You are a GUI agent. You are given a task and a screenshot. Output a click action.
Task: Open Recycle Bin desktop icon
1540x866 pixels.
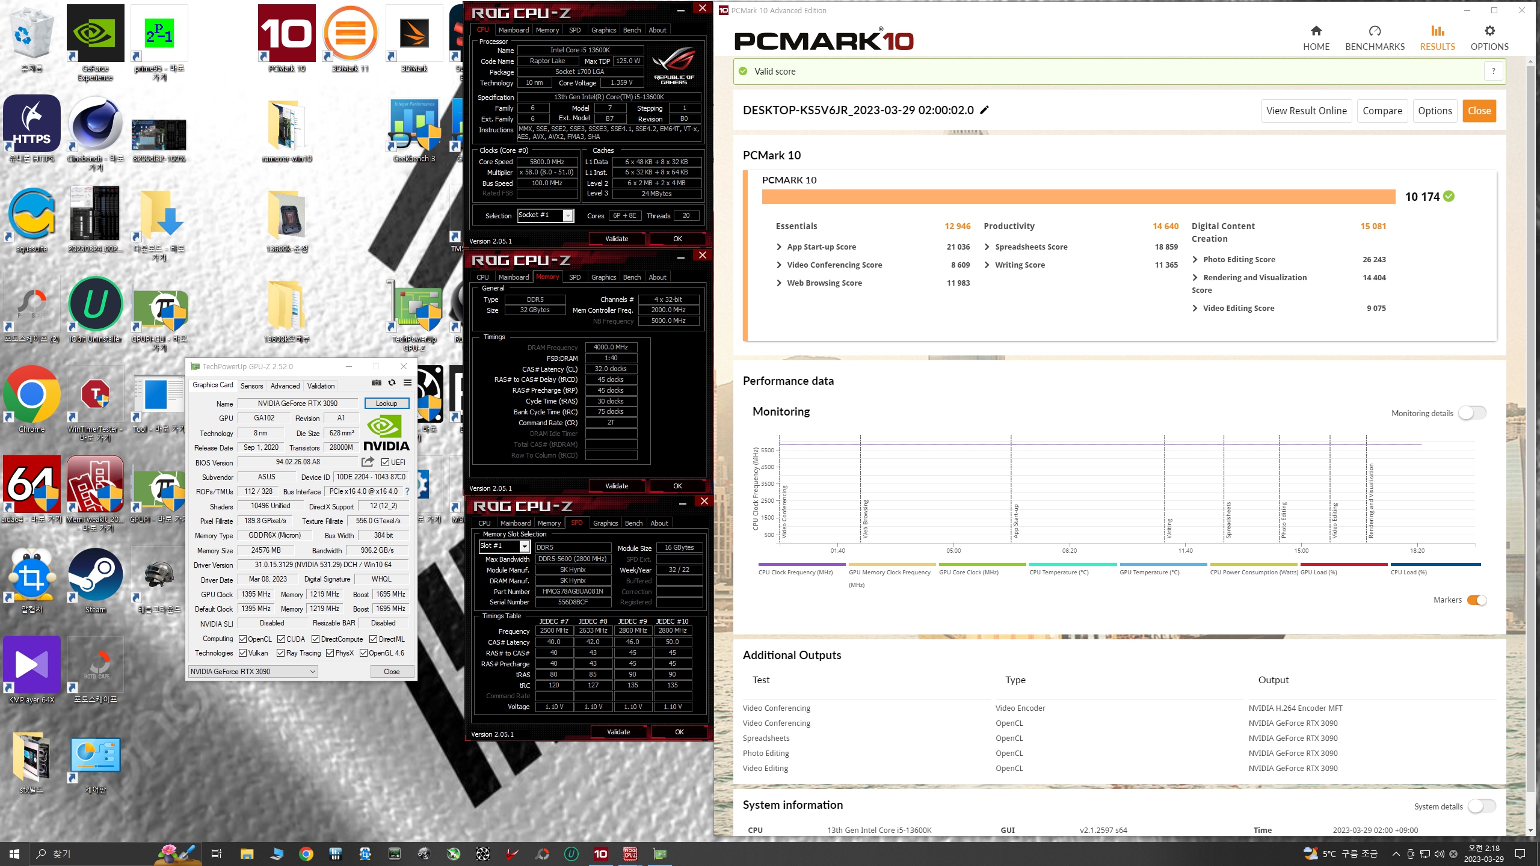[31, 39]
